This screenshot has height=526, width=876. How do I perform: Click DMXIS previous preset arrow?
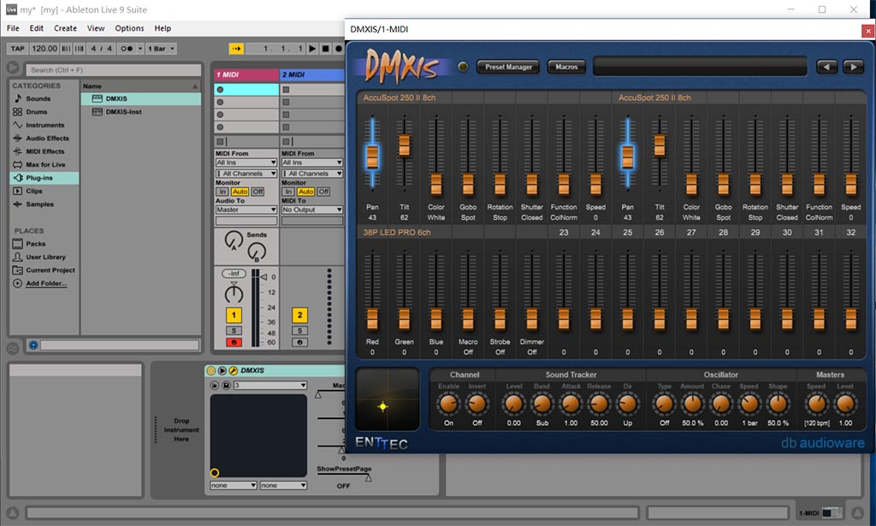pos(826,67)
